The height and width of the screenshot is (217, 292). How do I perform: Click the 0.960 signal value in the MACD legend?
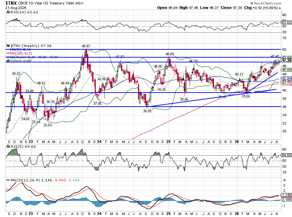click(60, 180)
